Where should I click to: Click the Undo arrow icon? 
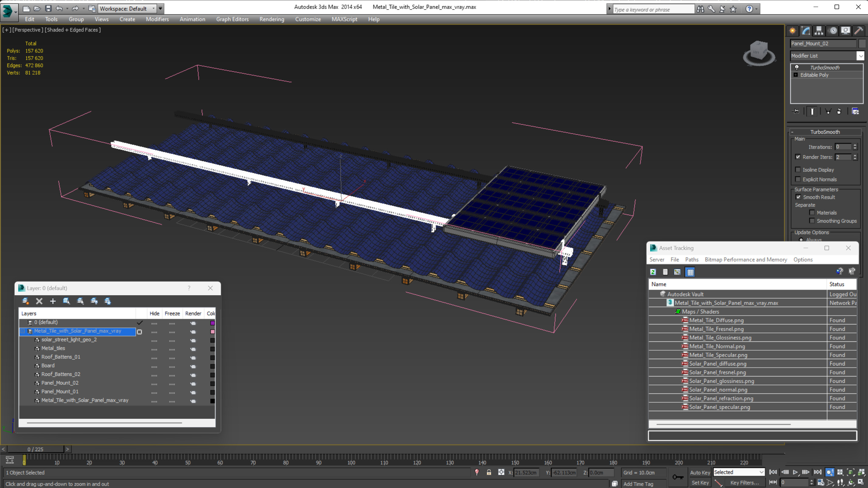59,9
